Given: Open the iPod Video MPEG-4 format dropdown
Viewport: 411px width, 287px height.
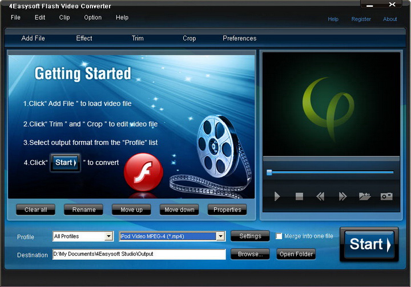Looking at the screenshot, I should point(221,236).
